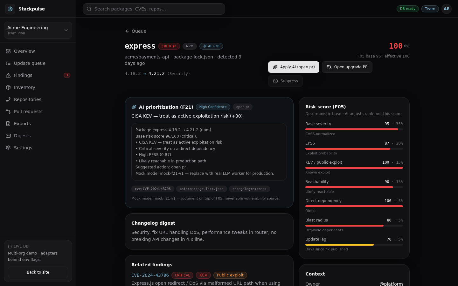Go to Overview in sidebar
Screen dimensions: 458x286
(x=38, y=51)
